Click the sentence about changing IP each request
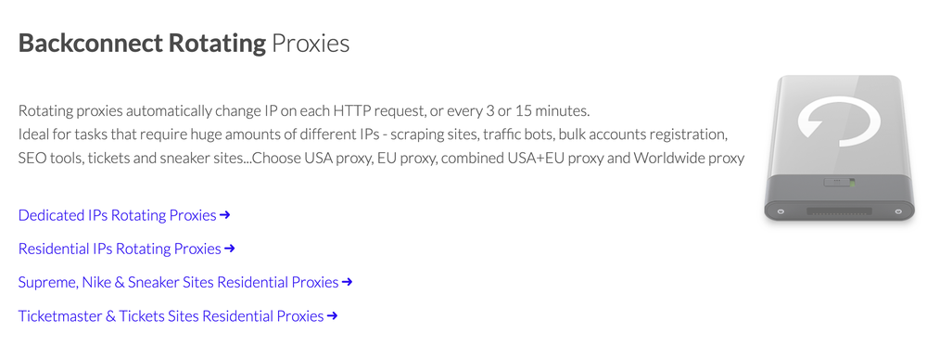 pyautogui.click(x=304, y=110)
